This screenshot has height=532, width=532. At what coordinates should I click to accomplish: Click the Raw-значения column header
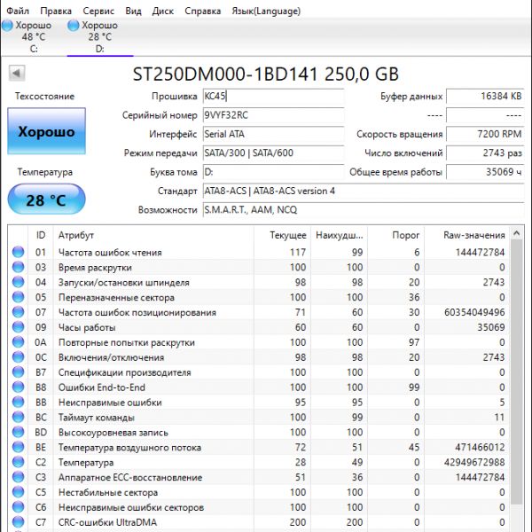point(466,235)
